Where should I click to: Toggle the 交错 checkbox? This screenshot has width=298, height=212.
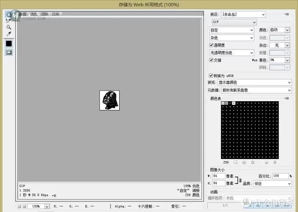coord(211,60)
